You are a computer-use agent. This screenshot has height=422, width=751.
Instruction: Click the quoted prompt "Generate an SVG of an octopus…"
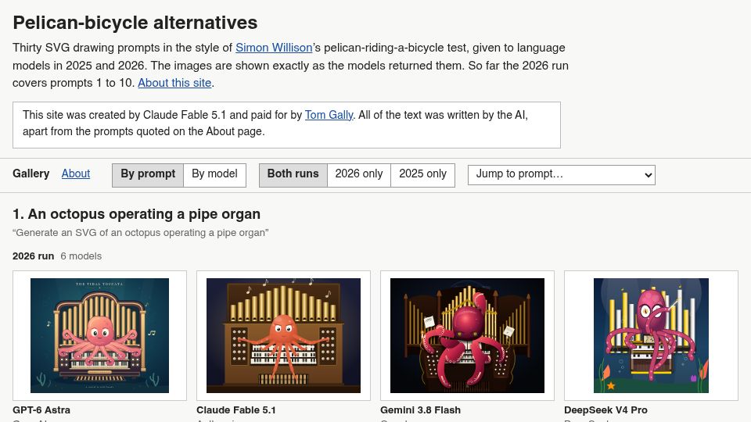(x=140, y=233)
